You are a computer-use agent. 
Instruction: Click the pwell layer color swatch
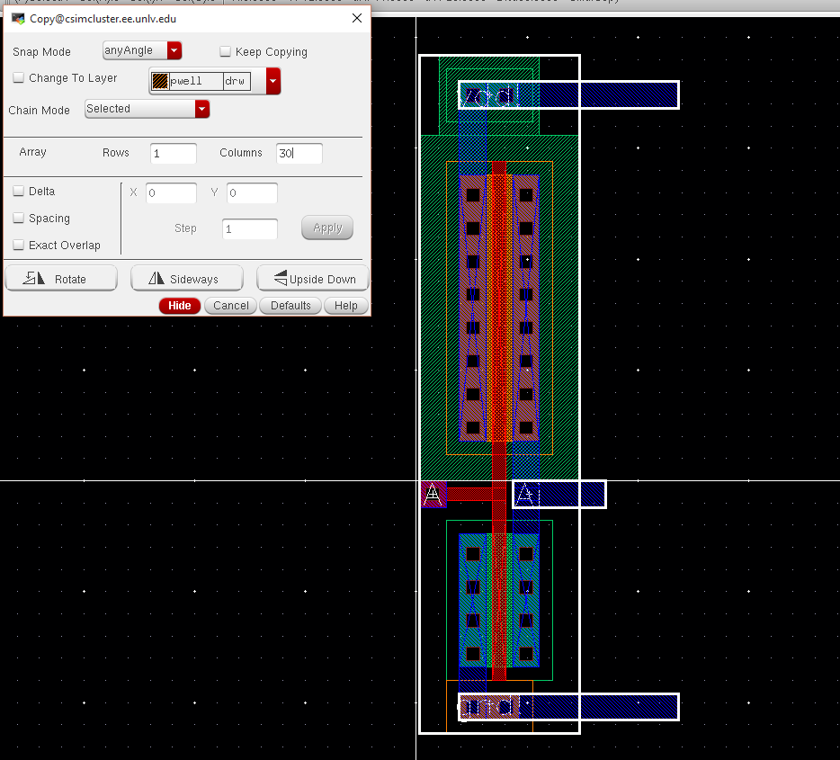coord(160,81)
